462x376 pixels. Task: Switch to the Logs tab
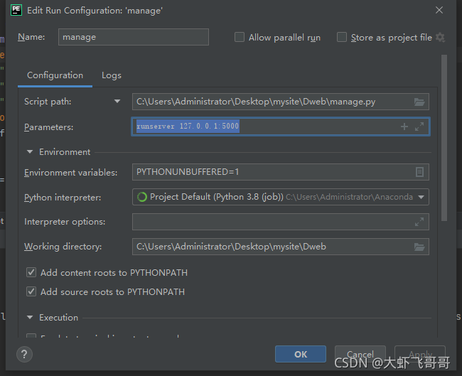[112, 75]
